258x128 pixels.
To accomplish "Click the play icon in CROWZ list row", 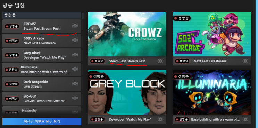I will [75, 26].
